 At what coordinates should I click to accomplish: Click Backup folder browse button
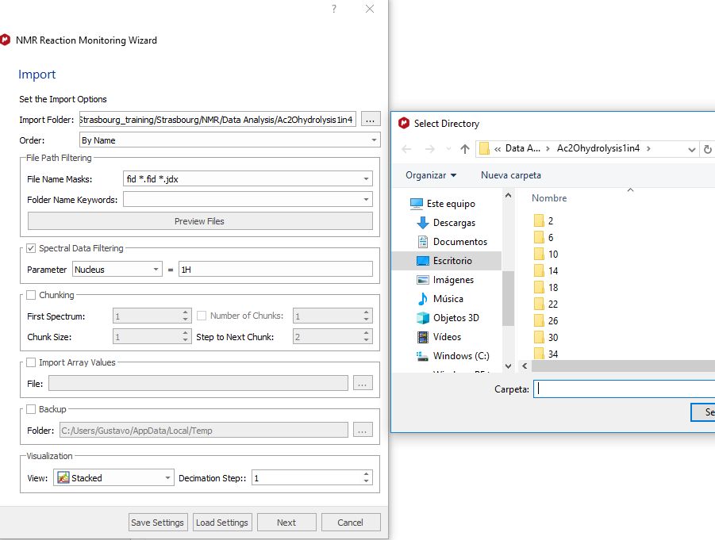point(363,431)
